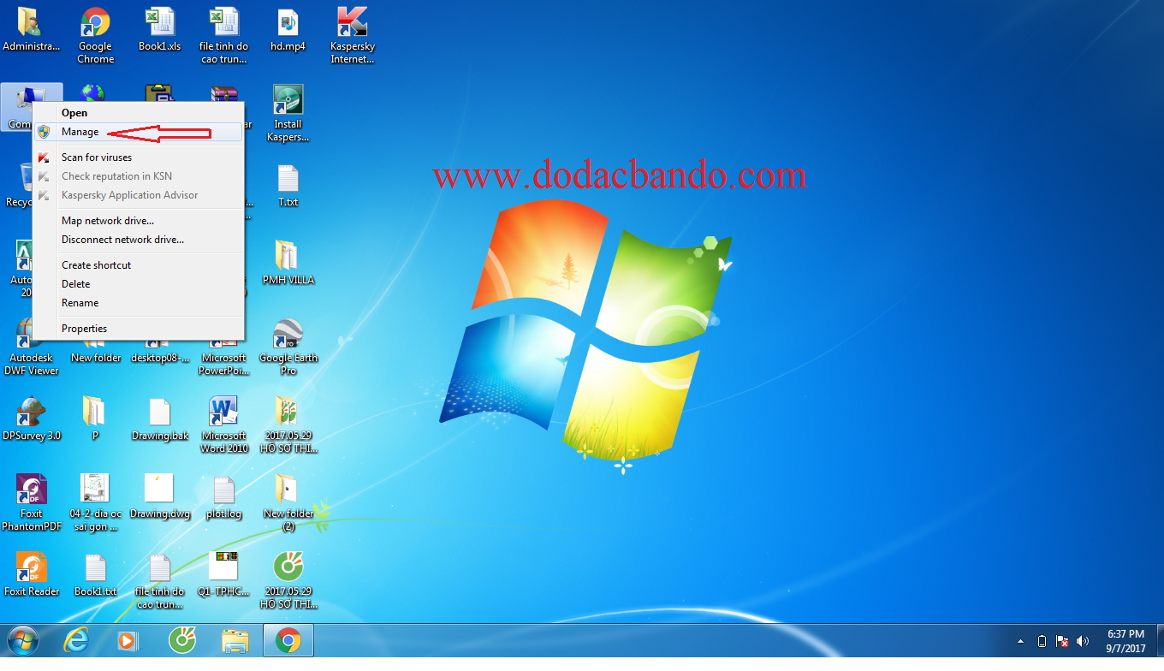Select the Drawing.dwg file icon
This screenshot has height=671, width=1164.
[x=159, y=496]
